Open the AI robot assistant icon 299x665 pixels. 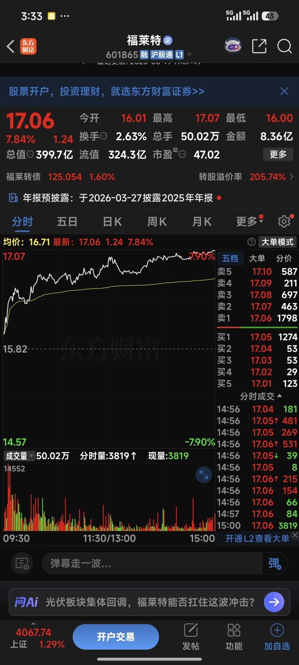(233, 46)
